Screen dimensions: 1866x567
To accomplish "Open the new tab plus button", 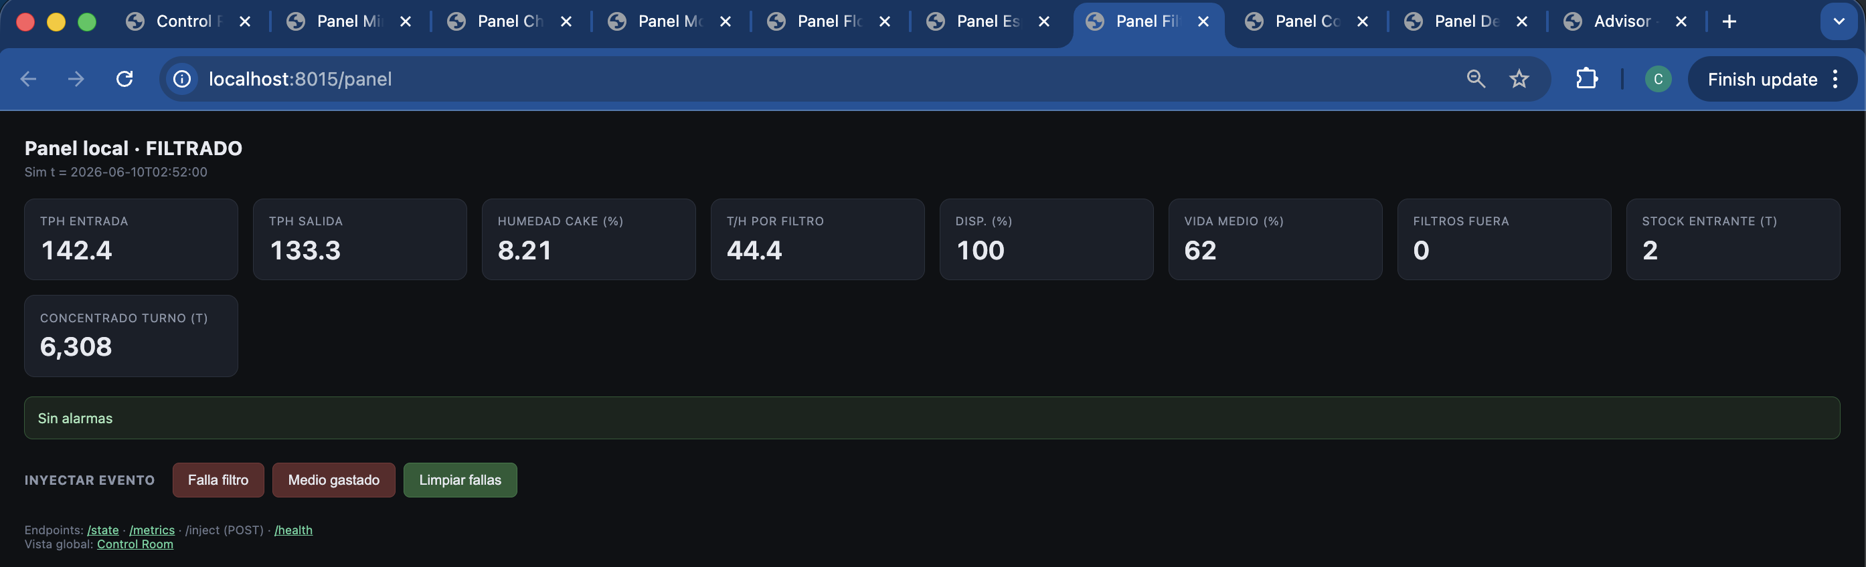I will click(1729, 21).
